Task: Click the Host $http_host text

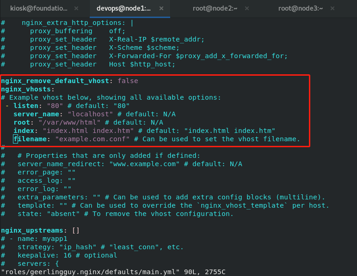Action: [142, 64]
